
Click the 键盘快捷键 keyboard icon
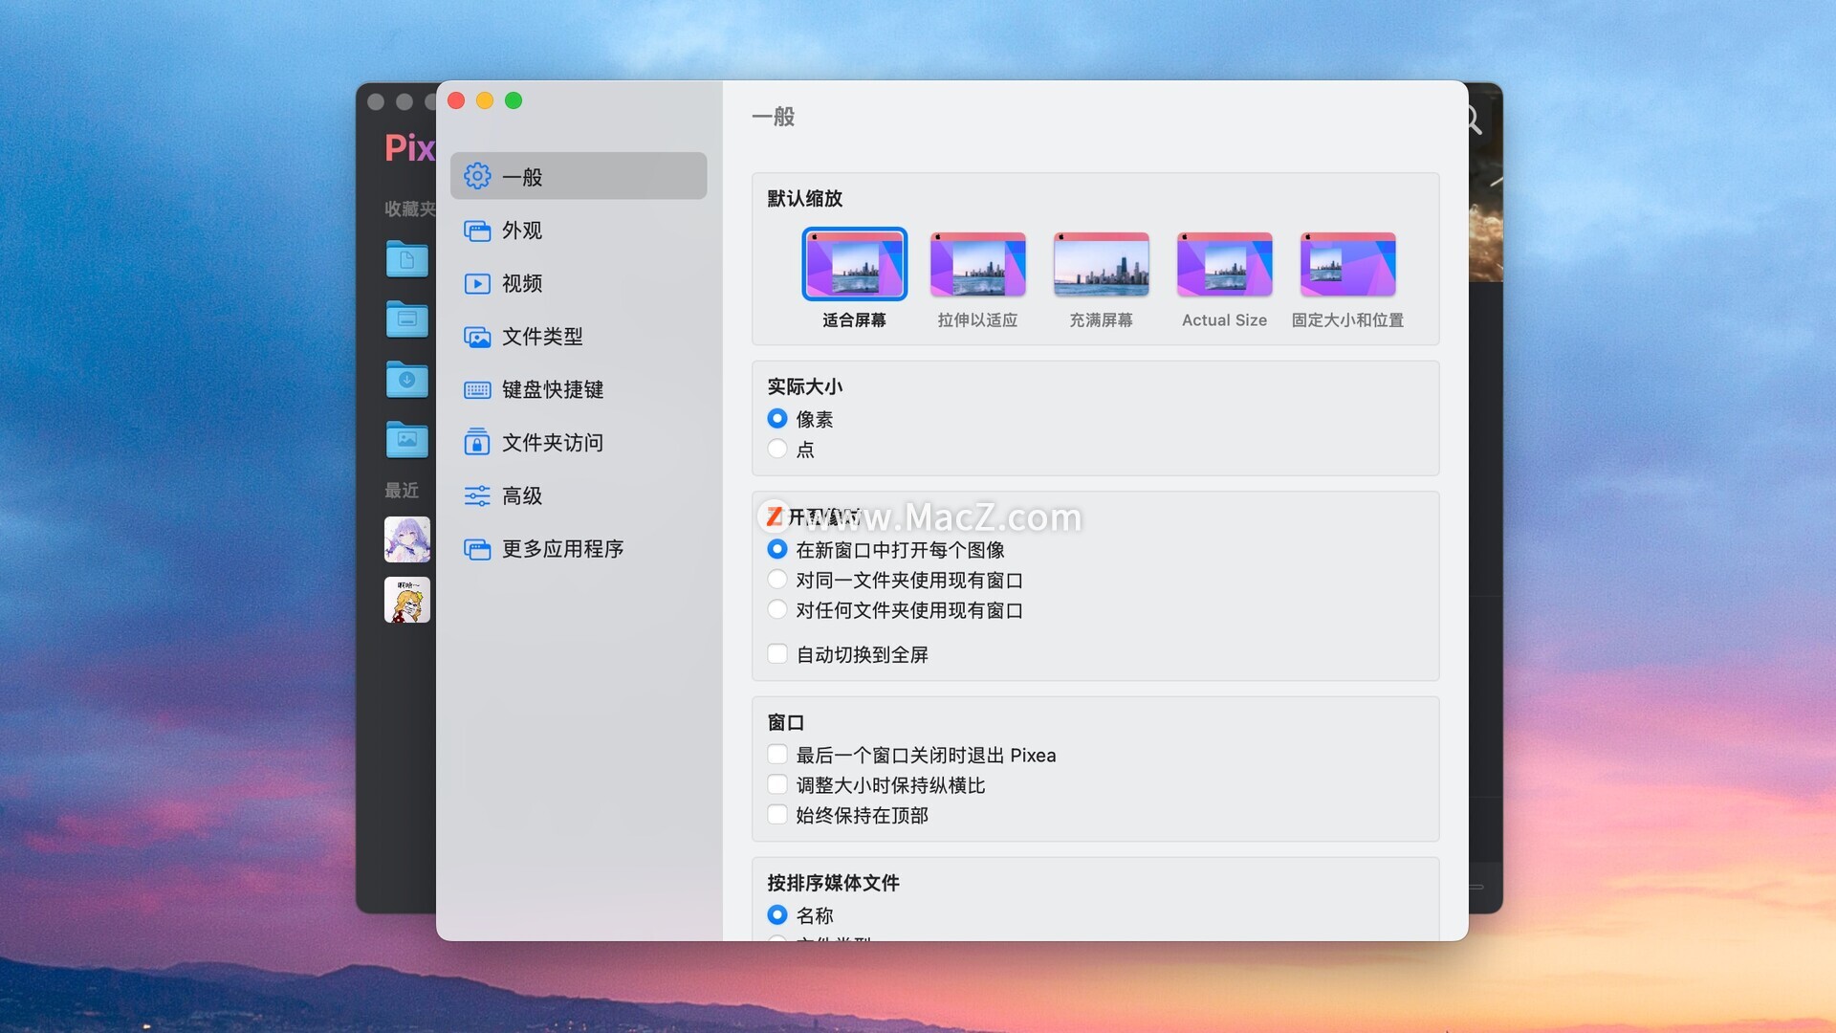click(477, 389)
